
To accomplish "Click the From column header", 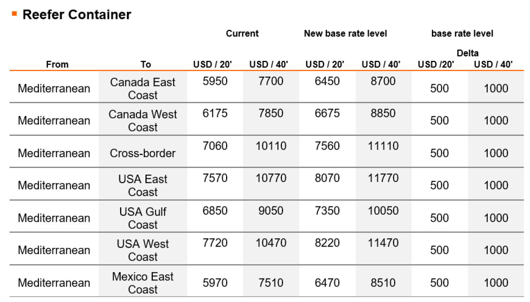I will [x=57, y=65].
